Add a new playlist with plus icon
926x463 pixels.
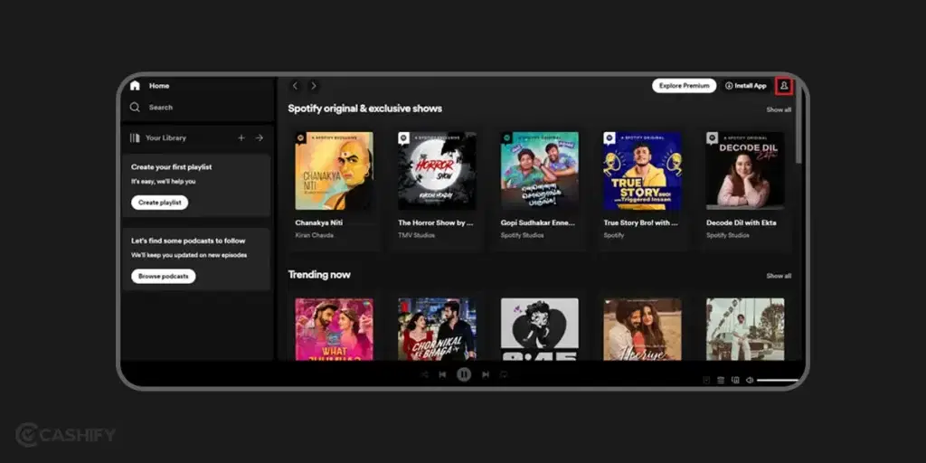click(241, 137)
